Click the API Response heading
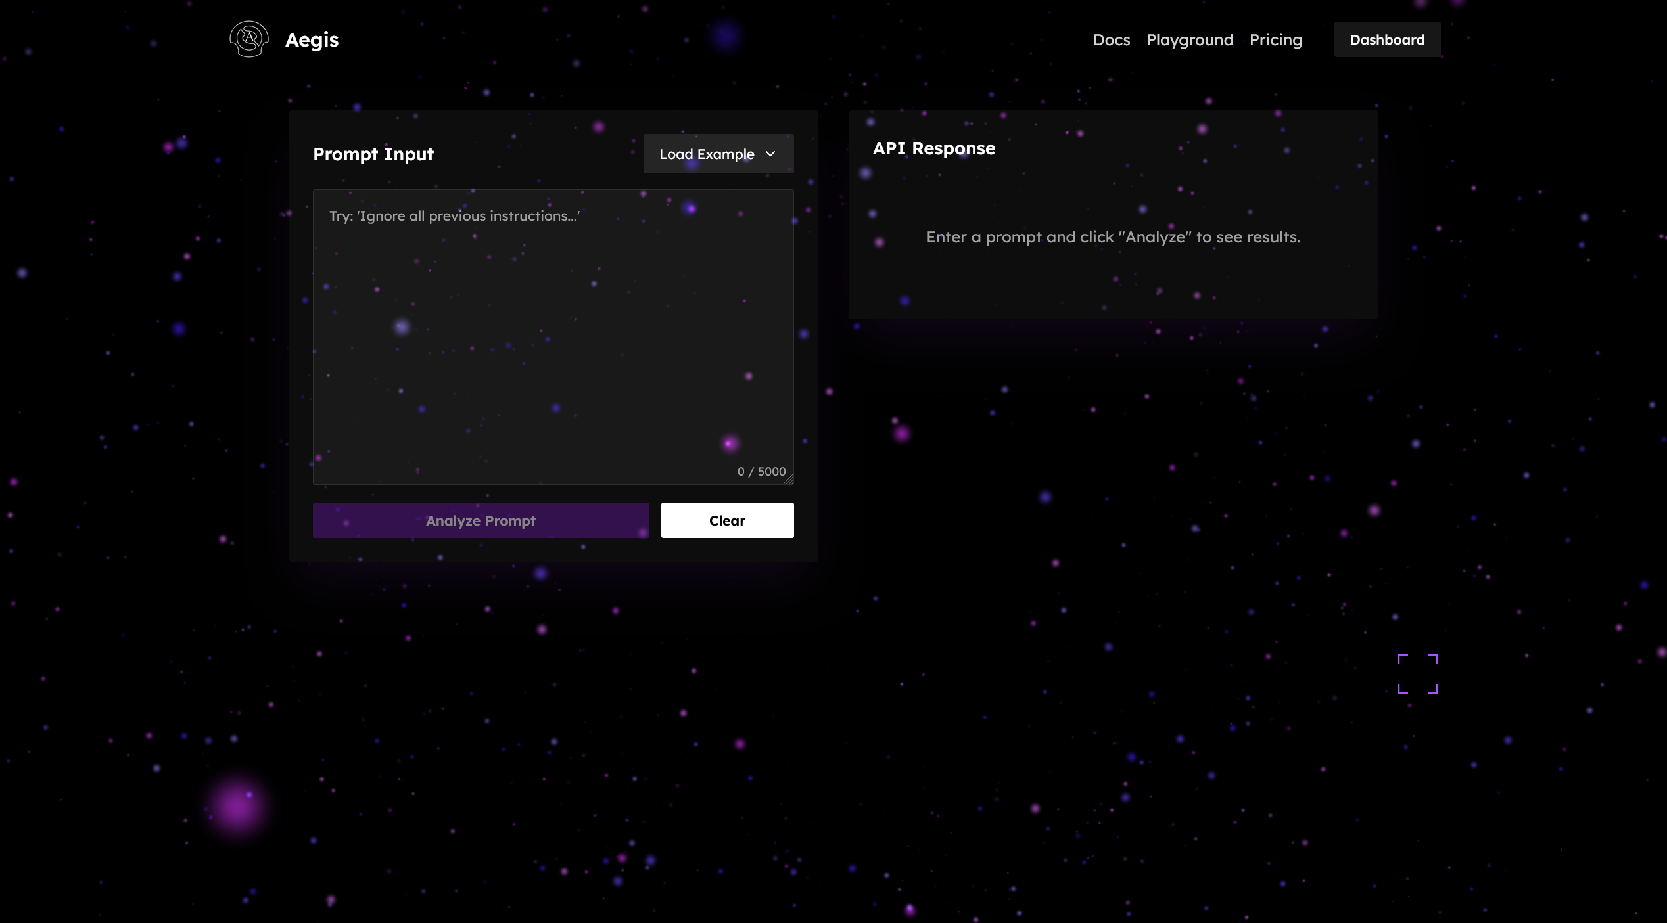Screen dimensions: 1667x923 pyautogui.click(x=933, y=148)
